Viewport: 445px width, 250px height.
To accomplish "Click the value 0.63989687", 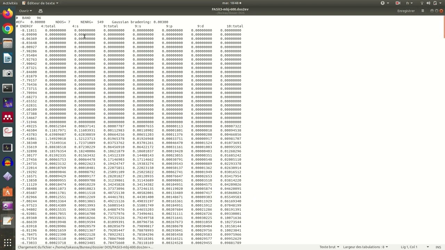I will pyautogui.click(x=55, y=134).
